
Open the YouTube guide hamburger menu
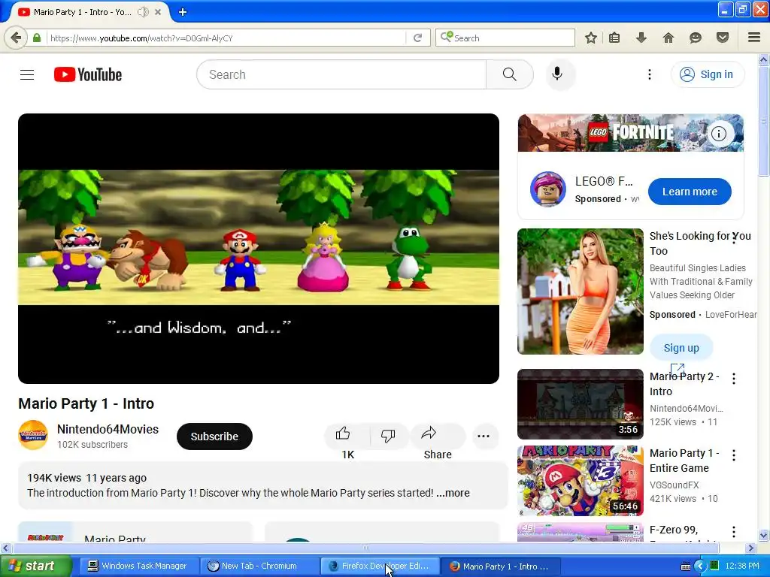coord(27,74)
